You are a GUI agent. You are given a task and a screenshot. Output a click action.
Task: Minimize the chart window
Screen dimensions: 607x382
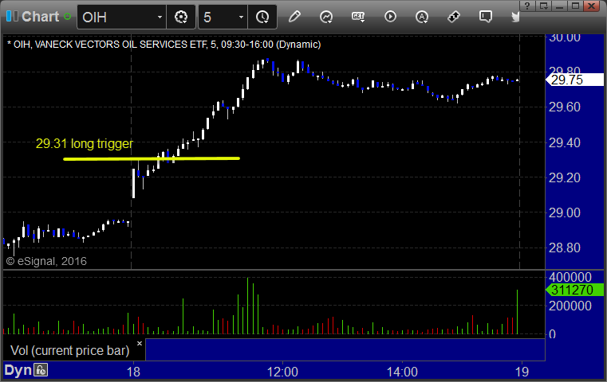pos(559,6)
